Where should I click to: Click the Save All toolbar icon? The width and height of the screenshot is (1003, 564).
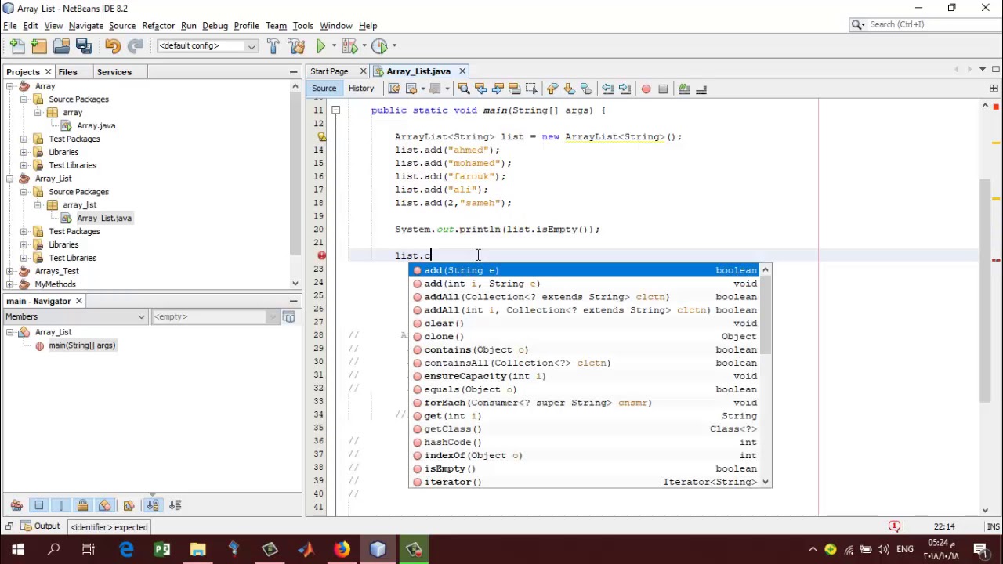84,46
